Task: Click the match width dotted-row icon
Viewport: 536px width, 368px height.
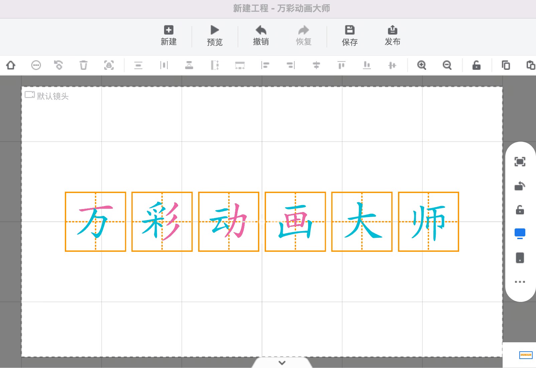Action: click(240, 65)
